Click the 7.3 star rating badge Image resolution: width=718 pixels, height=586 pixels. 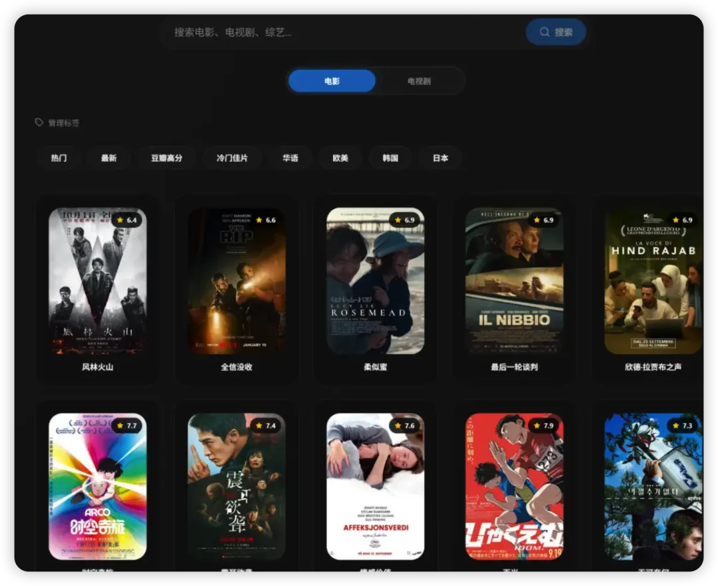point(683,426)
